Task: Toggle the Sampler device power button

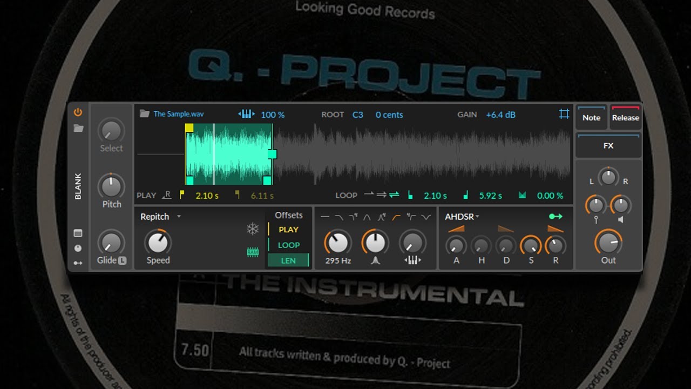Action: [x=78, y=112]
